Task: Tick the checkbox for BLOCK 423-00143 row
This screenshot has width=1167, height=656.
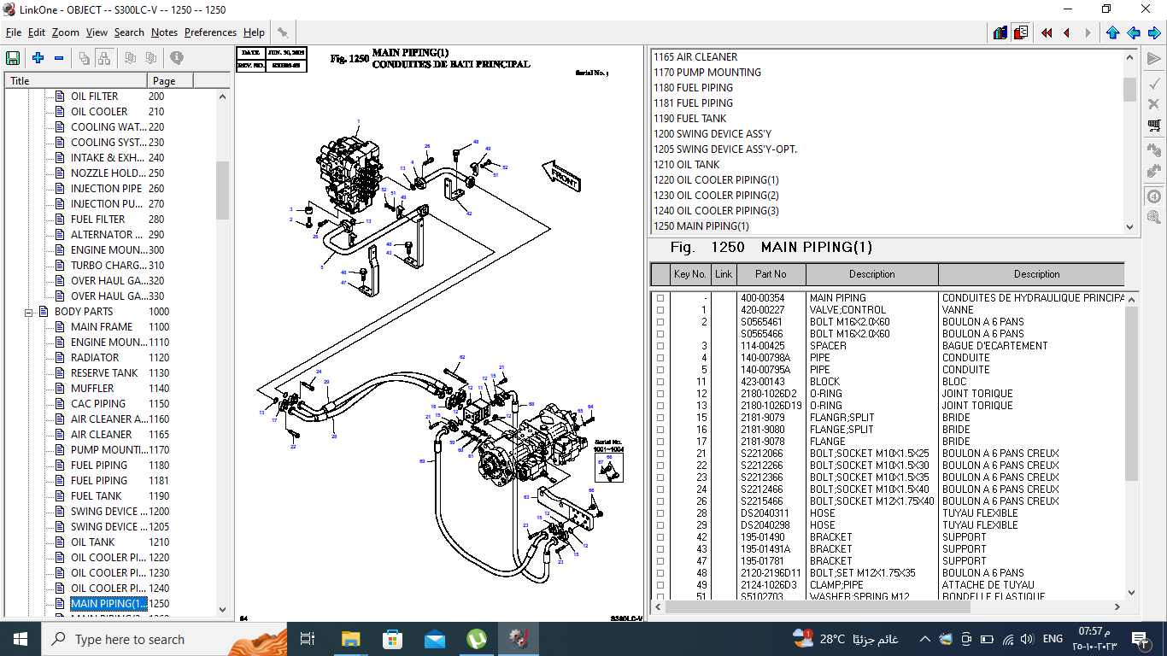Action: click(x=660, y=382)
